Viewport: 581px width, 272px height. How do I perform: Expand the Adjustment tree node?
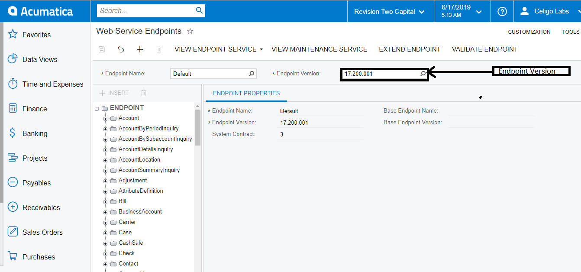click(x=105, y=181)
